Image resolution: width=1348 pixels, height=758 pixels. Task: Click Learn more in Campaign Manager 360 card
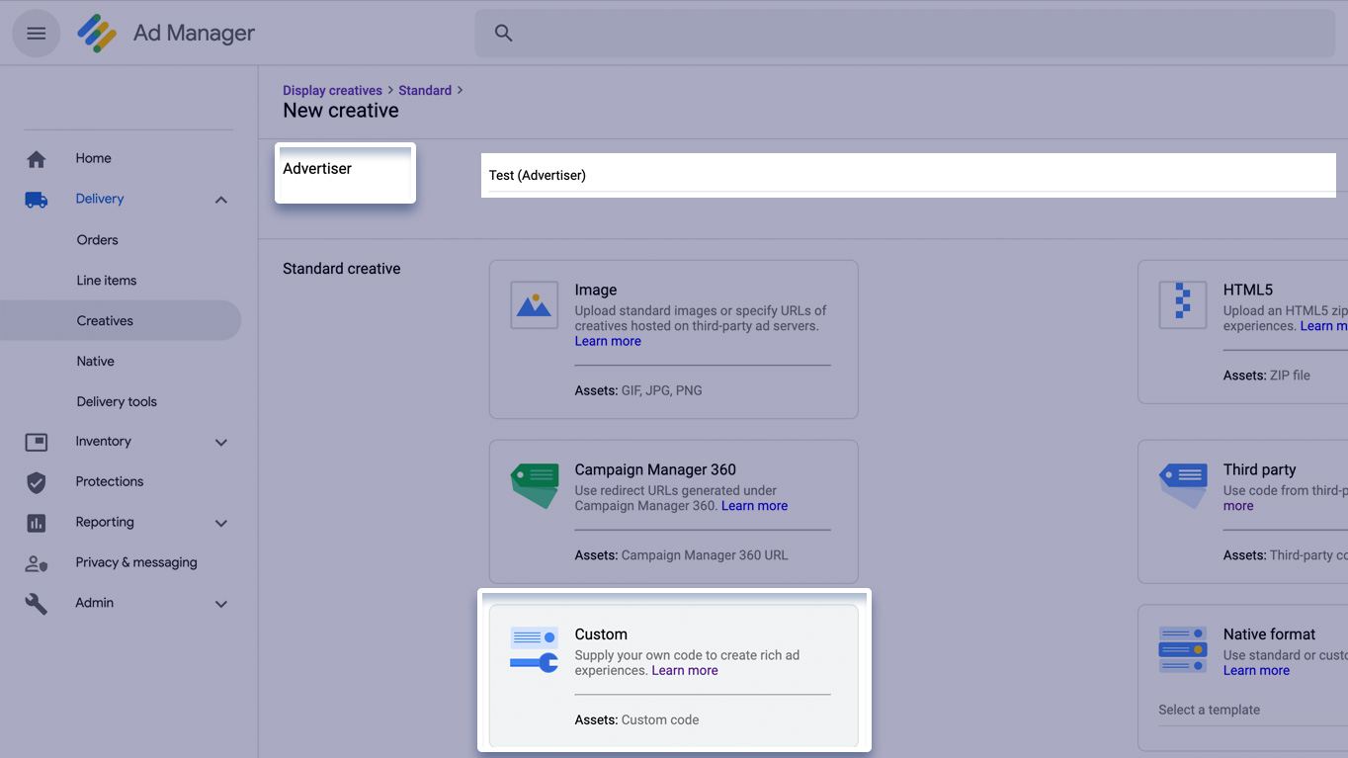[754, 506]
